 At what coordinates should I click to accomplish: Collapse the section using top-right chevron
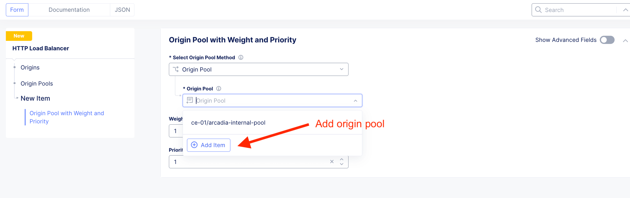[x=625, y=41]
